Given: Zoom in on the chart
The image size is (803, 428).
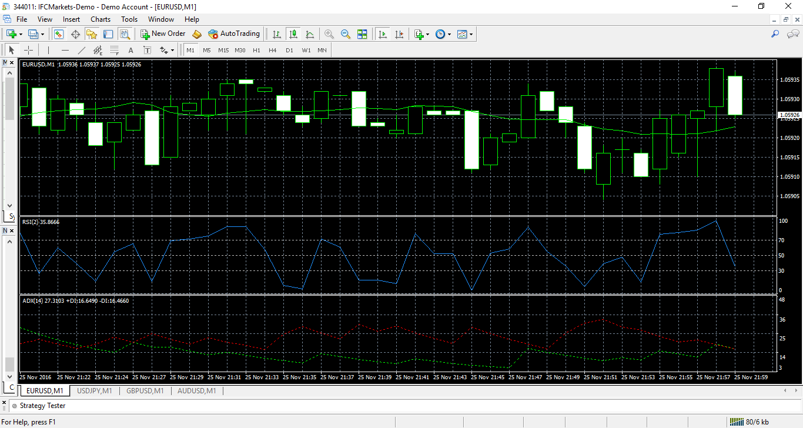Looking at the screenshot, I should point(329,34).
